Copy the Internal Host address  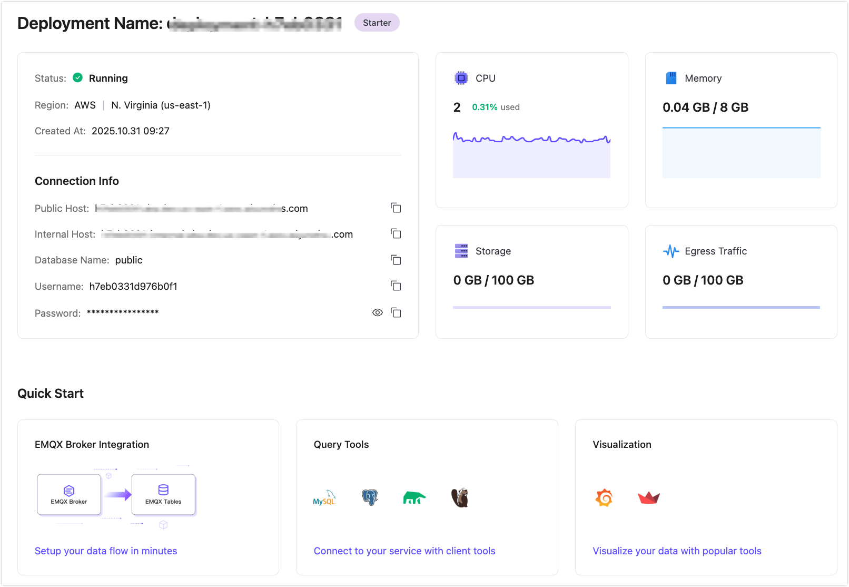(396, 233)
